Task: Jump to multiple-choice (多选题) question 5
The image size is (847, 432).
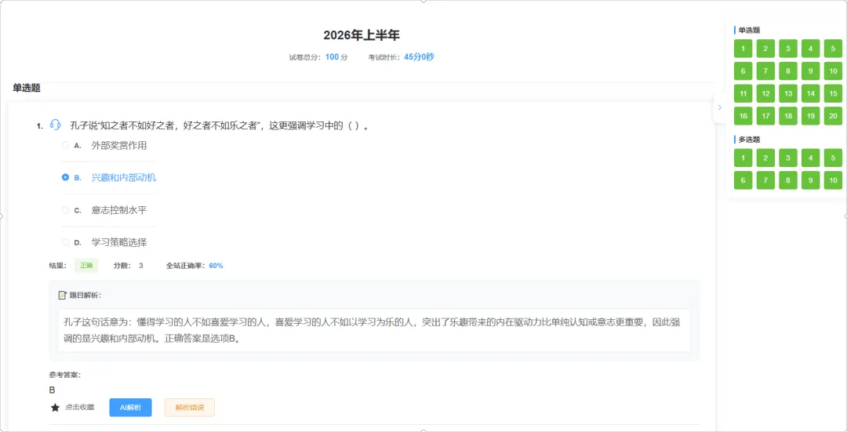Action: click(x=833, y=158)
